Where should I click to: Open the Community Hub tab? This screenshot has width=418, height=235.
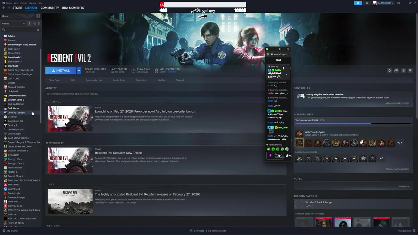point(93,80)
